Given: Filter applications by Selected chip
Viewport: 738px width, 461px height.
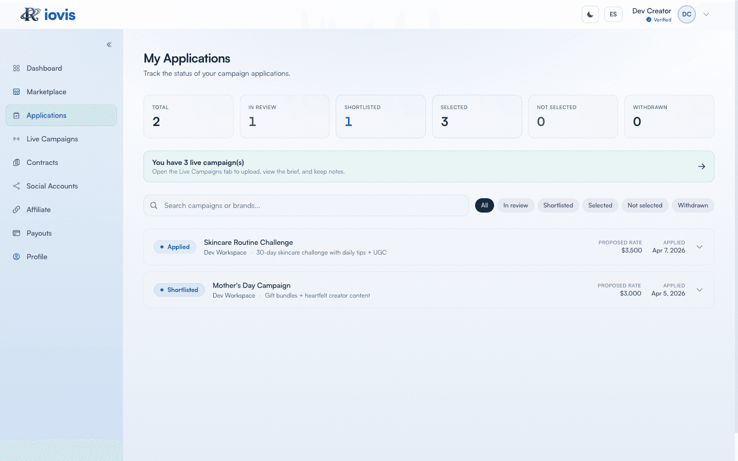Looking at the screenshot, I should tap(600, 205).
